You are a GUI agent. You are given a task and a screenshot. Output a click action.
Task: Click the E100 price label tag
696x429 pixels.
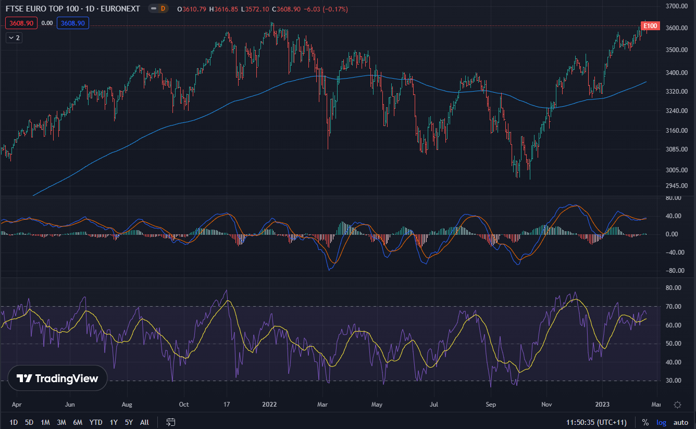pyautogui.click(x=651, y=26)
